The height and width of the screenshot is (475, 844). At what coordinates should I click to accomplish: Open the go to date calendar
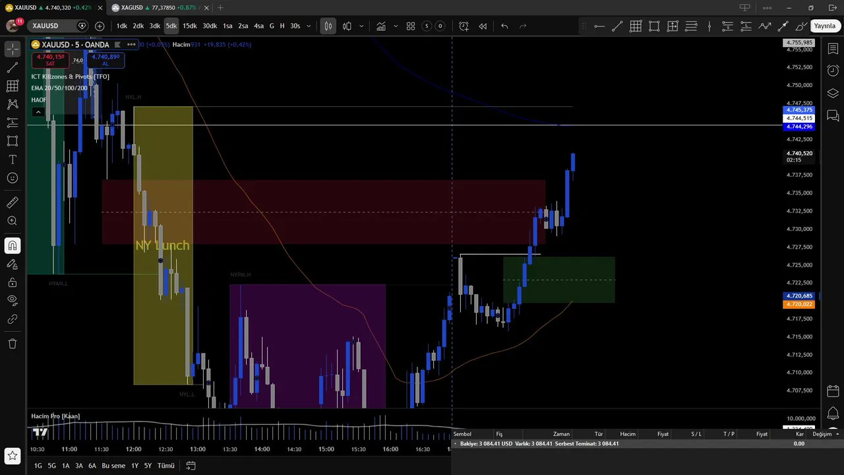pos(191,466)
